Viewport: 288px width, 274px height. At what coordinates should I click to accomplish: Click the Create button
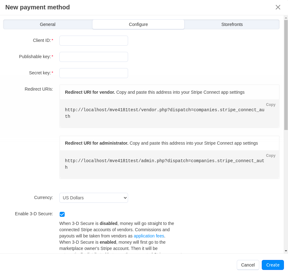pyautogui.click(x=273, y=265)
